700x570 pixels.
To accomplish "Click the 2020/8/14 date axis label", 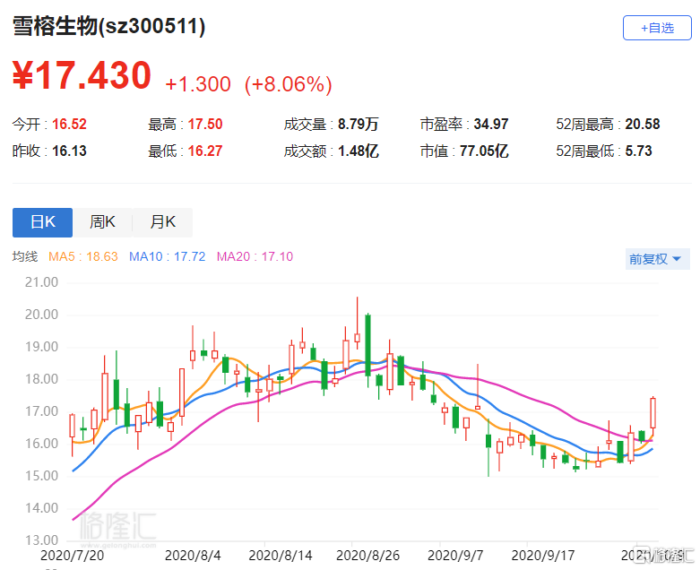I will pyautogui.click(x=281, y=556).
